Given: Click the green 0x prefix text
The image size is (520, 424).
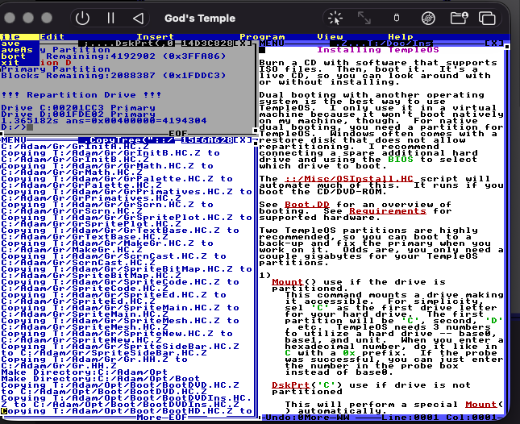Looking at the screenshot, I should [349, 353].
